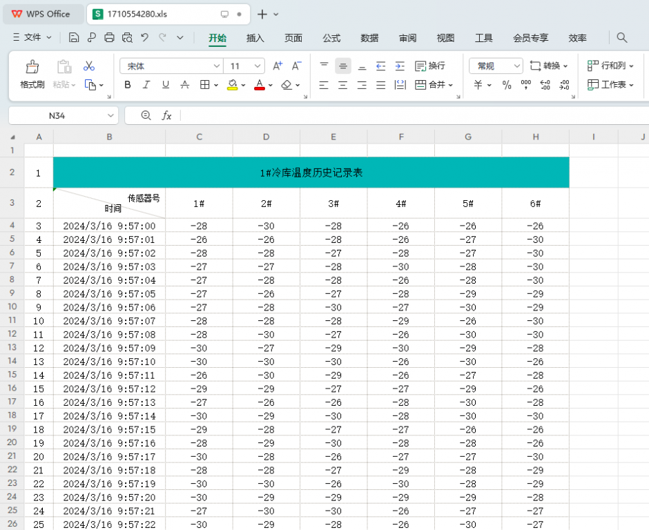This screenshot has height=530, width=649.
Task: Apply distributed alignment
Action: tap(400, 86)
